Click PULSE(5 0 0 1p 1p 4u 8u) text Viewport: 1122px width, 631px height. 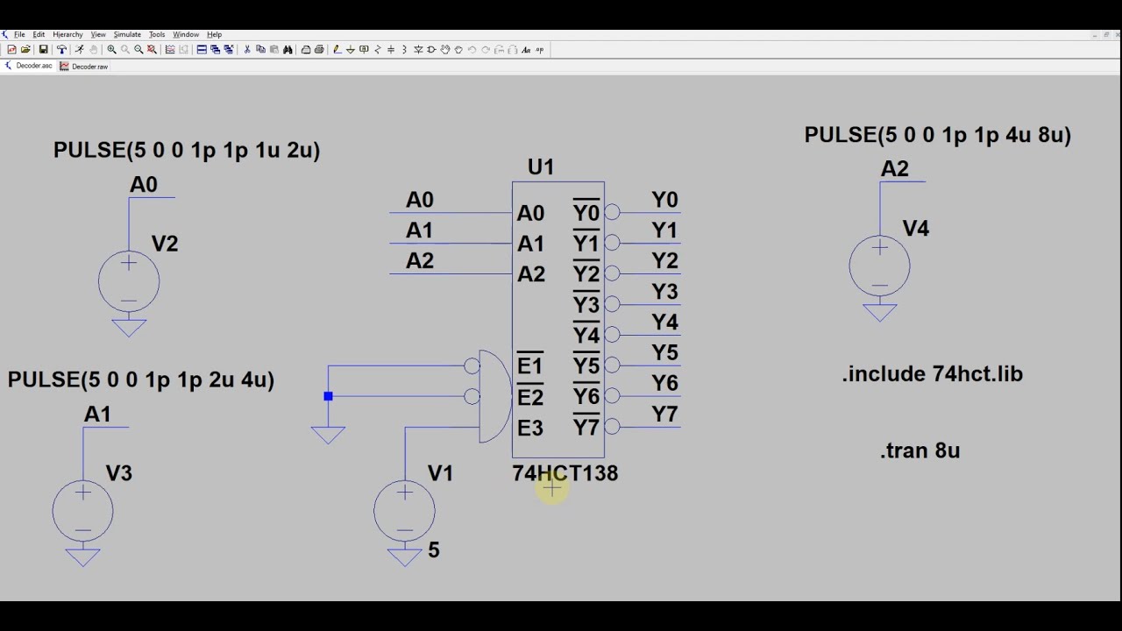tap(938, 135)
